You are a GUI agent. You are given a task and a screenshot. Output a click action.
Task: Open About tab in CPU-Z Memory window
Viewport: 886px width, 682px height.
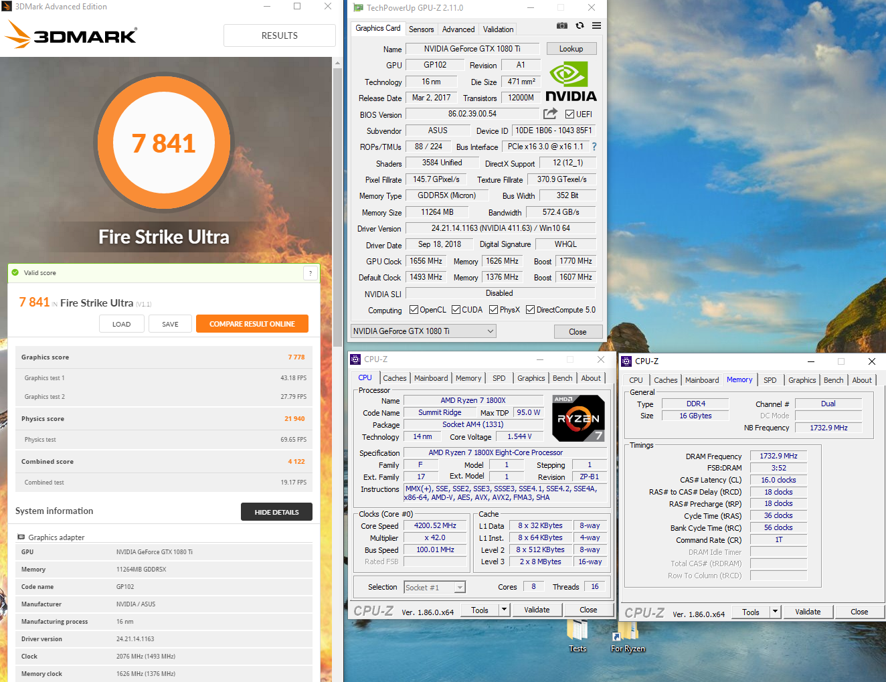pos(862,380)
